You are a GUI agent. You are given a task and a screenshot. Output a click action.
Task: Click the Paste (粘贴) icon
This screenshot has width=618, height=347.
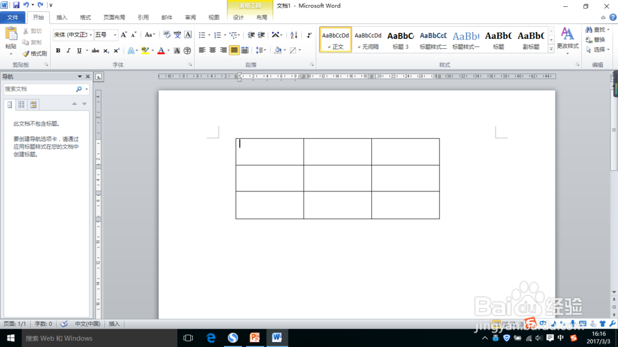(x=11, y=34)
